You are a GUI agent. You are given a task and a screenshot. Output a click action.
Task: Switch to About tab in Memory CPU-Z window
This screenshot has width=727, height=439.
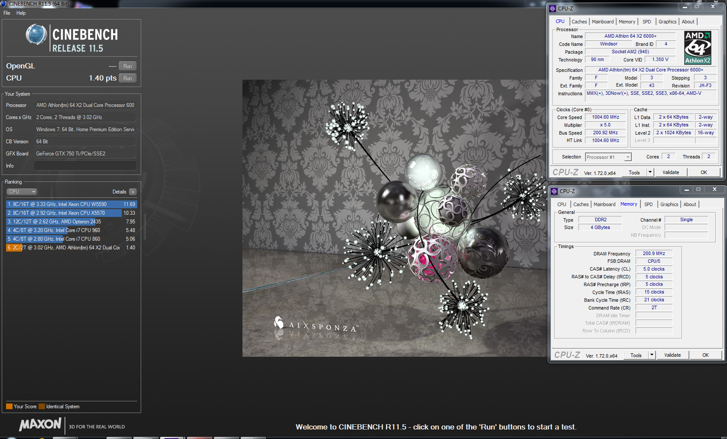click(x=690, y=204)
